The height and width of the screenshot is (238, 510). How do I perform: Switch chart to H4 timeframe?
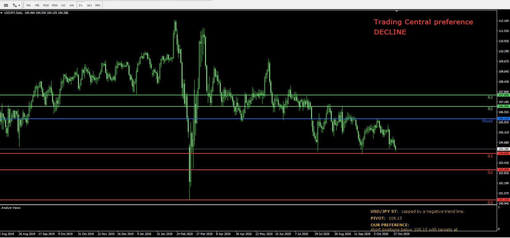coord(72,5)
